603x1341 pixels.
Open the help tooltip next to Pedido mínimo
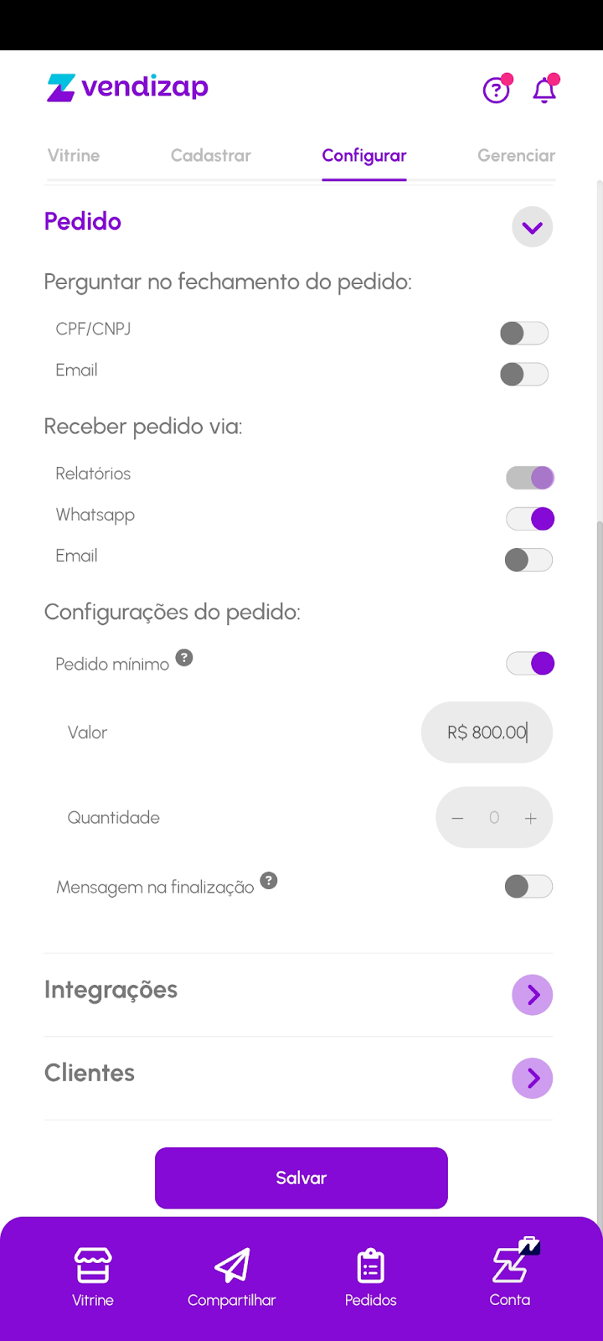tap(184, 658)
